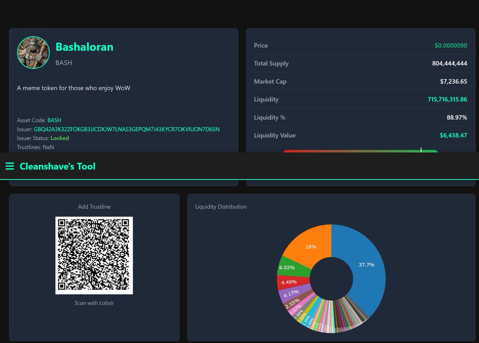Click the 88.97% liquidity percent value
Viewport: 479px width, 343px height.
click(x=457, y=117)
